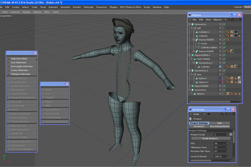Click the lock icon in the Attributes toolbar
This screenshot has width=251, height=167.
pyautogui.click(x=227, y=114)
